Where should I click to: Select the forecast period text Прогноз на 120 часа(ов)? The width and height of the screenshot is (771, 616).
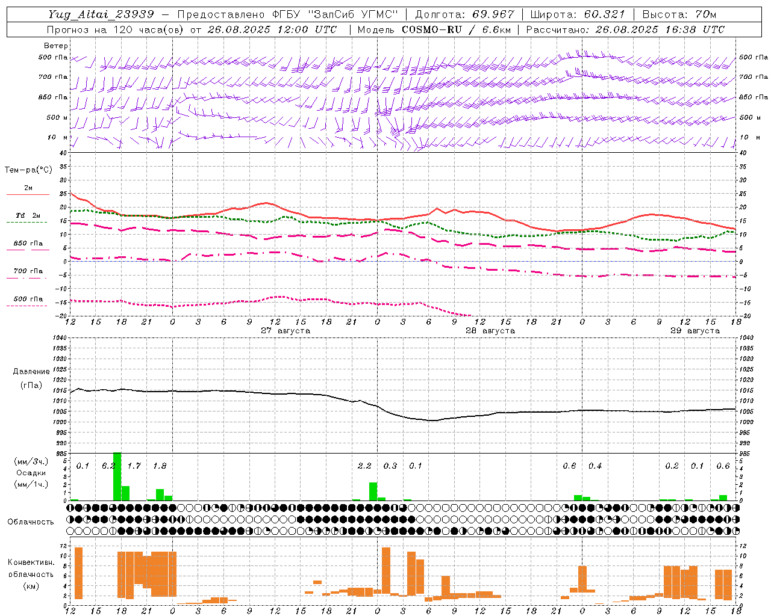(116, 29)
